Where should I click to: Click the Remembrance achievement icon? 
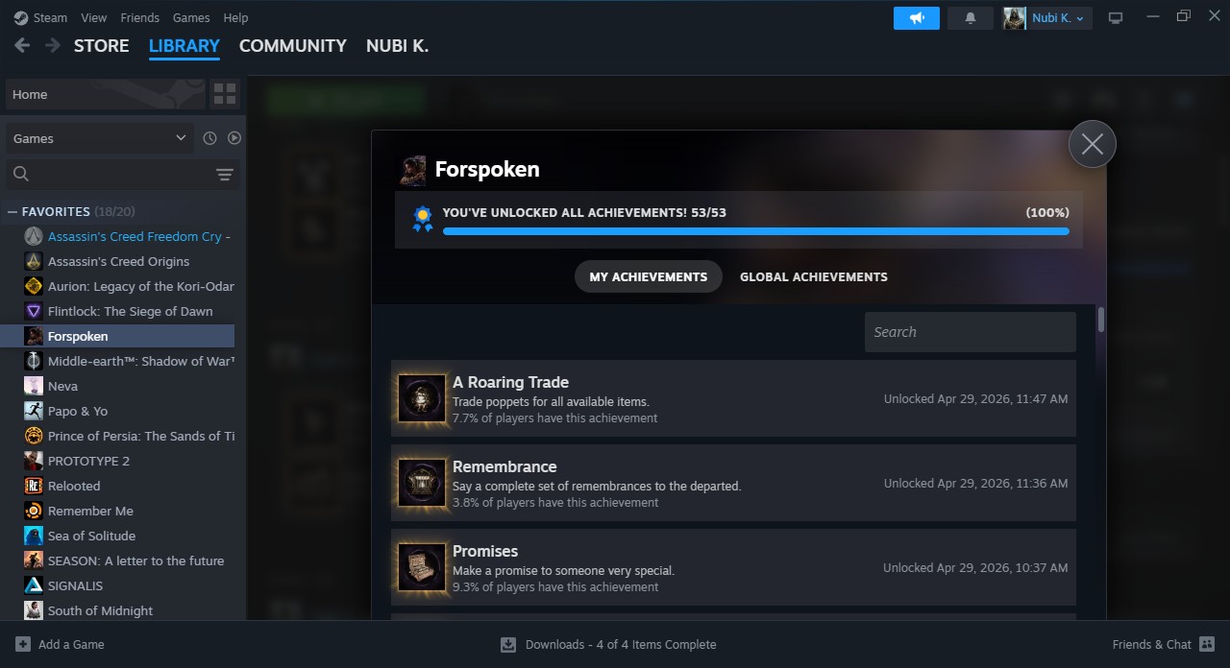click(x=422, y=483)
